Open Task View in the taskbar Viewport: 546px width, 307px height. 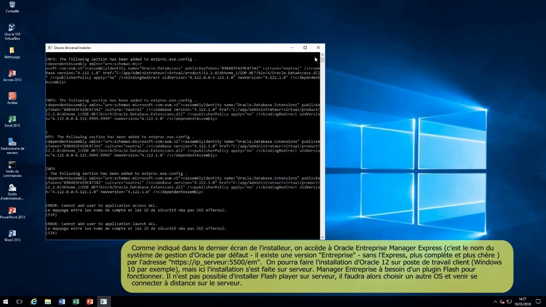(x=19, y=301)
